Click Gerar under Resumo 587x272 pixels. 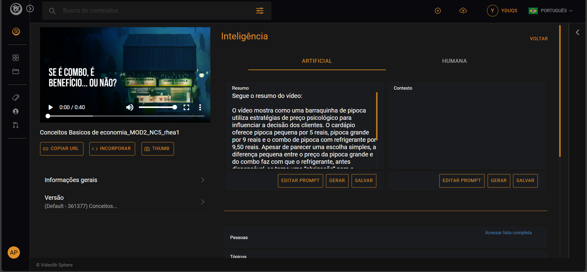tap(337, 181)
